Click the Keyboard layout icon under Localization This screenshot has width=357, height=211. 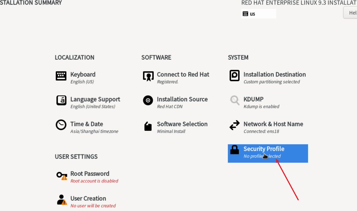pos(61,76)
